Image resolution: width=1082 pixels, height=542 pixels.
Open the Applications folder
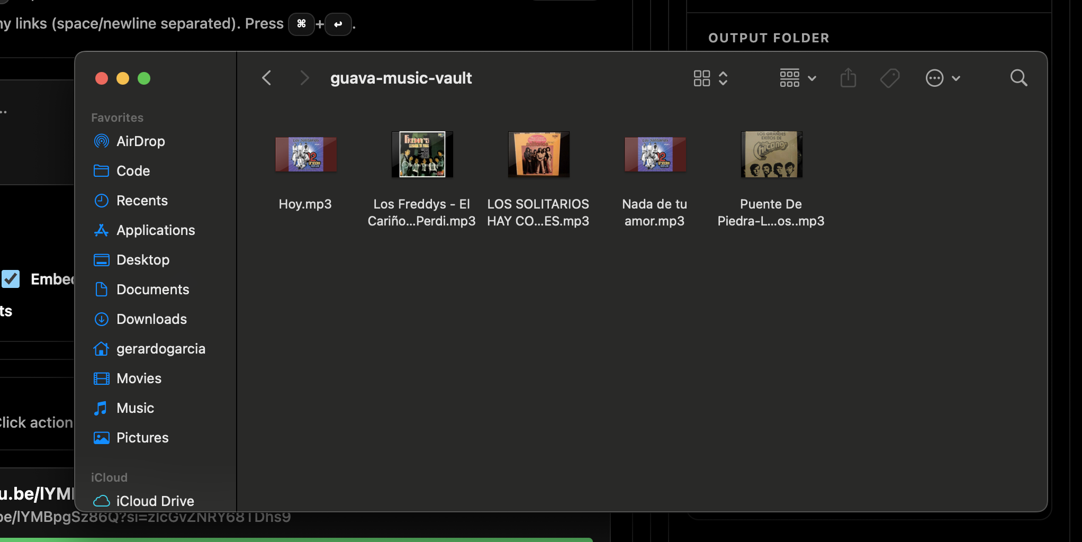[x=155, y=230]
